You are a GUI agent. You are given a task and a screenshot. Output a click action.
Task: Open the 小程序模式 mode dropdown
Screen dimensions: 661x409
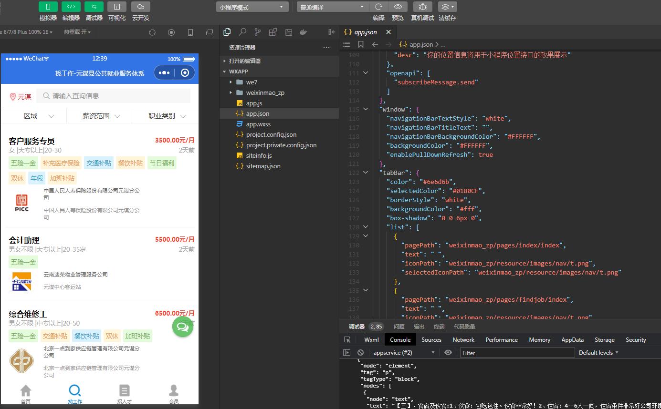click(x=252, y=7)
